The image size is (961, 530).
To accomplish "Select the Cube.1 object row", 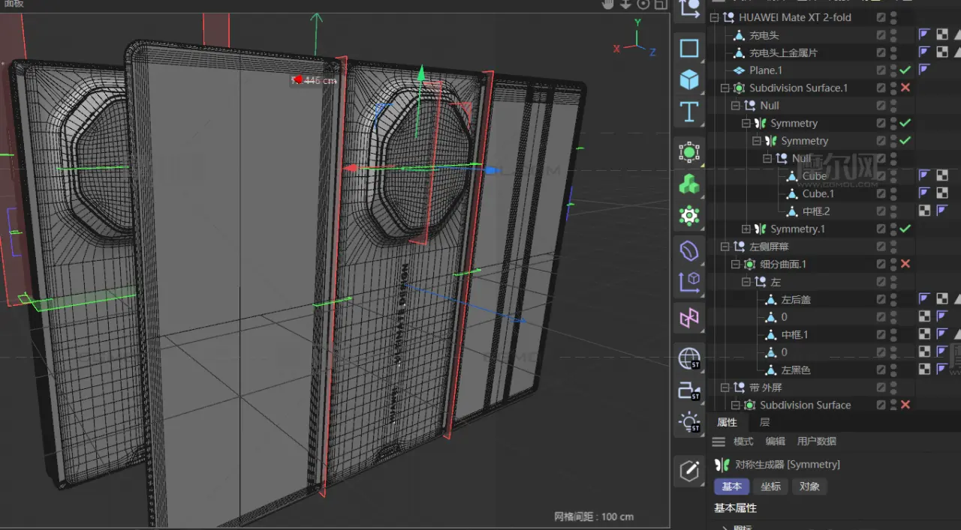I will (818, 193).
